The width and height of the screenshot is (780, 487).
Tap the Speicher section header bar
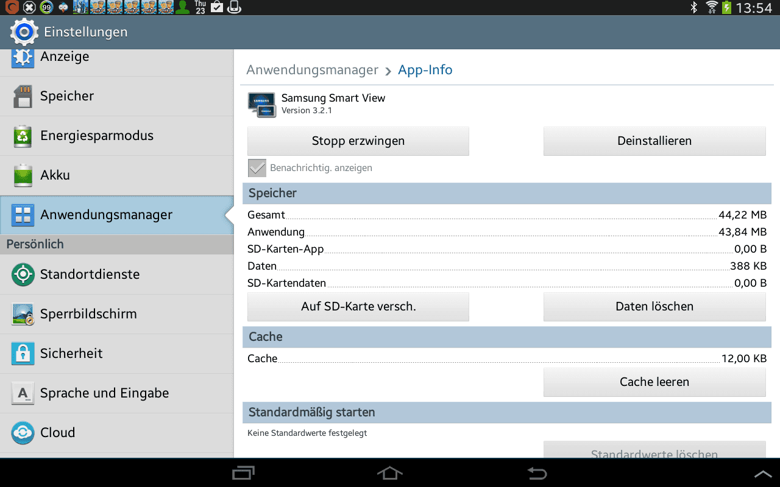[507, 193]
